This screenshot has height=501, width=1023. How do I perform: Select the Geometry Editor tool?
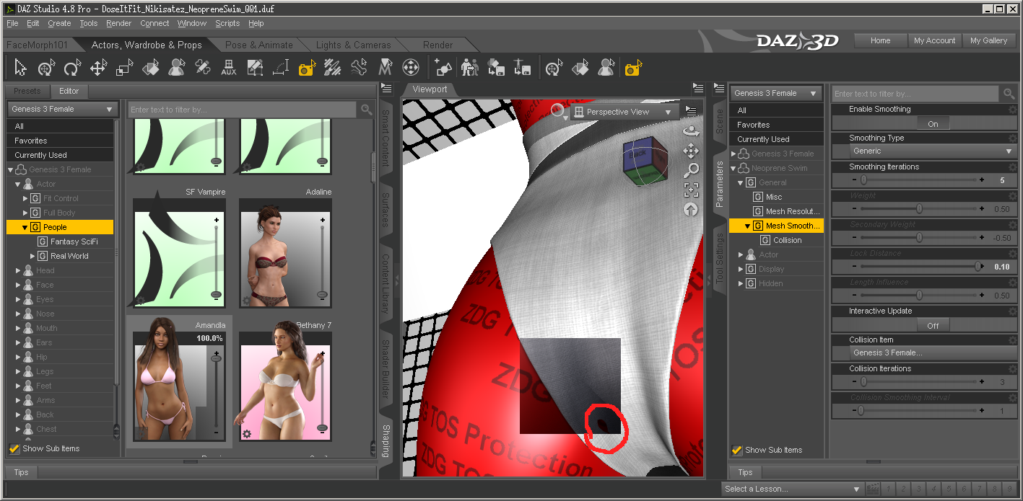pyautogui.click(x=254, y=68)
